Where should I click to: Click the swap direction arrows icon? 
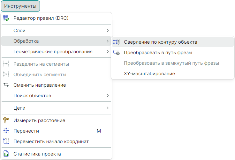tap(6, 85)
